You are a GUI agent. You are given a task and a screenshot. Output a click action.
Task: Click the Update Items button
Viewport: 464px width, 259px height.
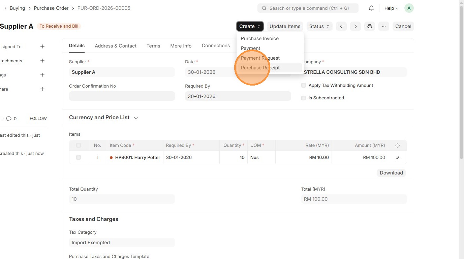point(285,26)
